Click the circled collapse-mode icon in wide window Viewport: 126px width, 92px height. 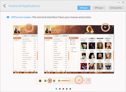point(105,27)
